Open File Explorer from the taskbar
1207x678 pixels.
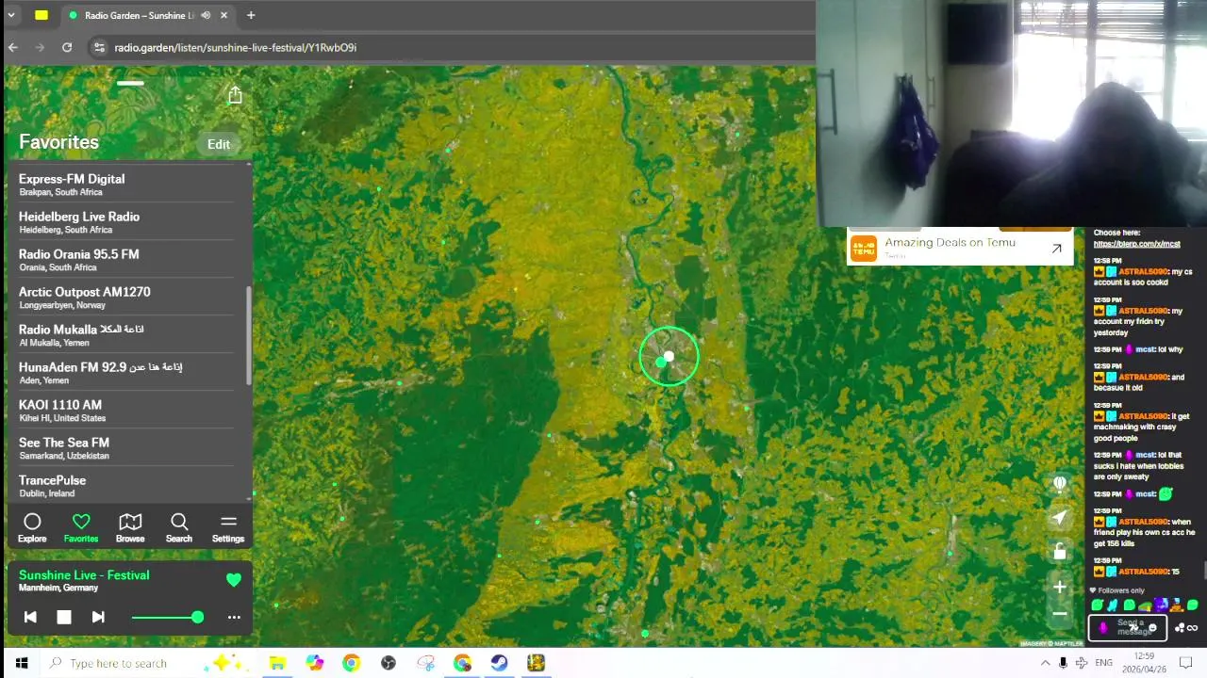277,663
